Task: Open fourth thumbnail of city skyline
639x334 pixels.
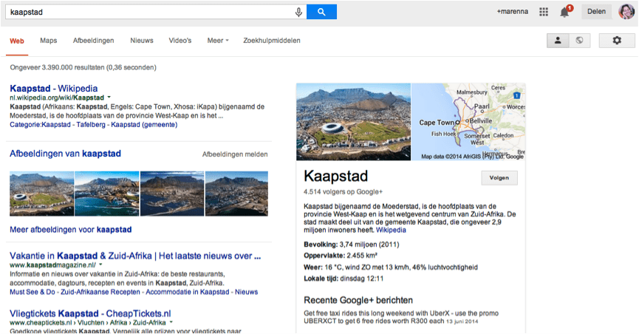Action: click(237, 194)
